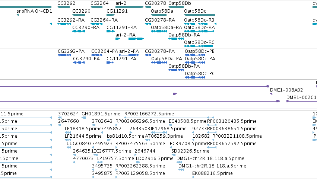Open protein Oatp58Dc-PA
Screen dimensions: 317x179
click(200, 59)
